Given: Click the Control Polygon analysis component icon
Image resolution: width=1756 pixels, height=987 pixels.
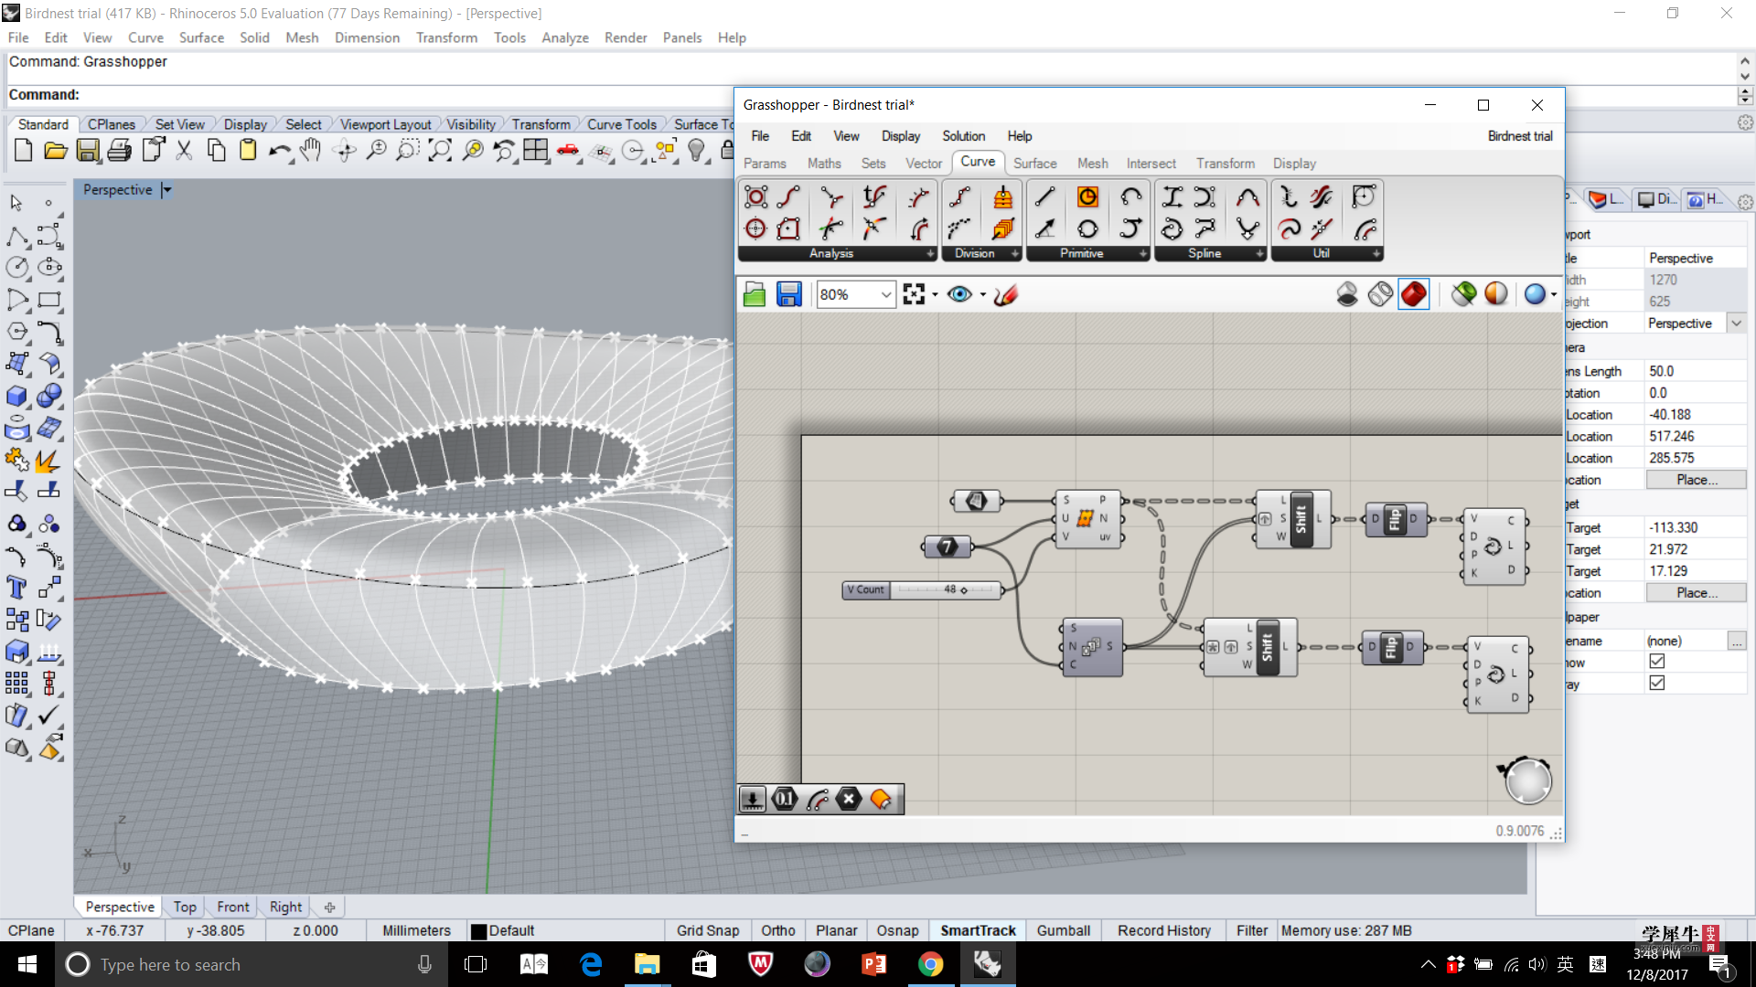Looking at the screenshot, I should (x=756, y=197).
